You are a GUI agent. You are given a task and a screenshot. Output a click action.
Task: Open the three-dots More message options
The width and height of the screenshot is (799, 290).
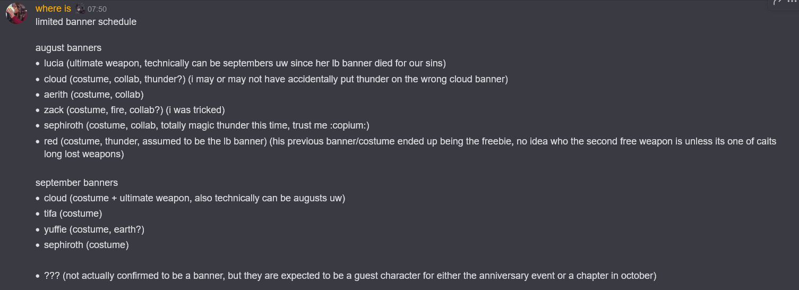click(792, 2)
